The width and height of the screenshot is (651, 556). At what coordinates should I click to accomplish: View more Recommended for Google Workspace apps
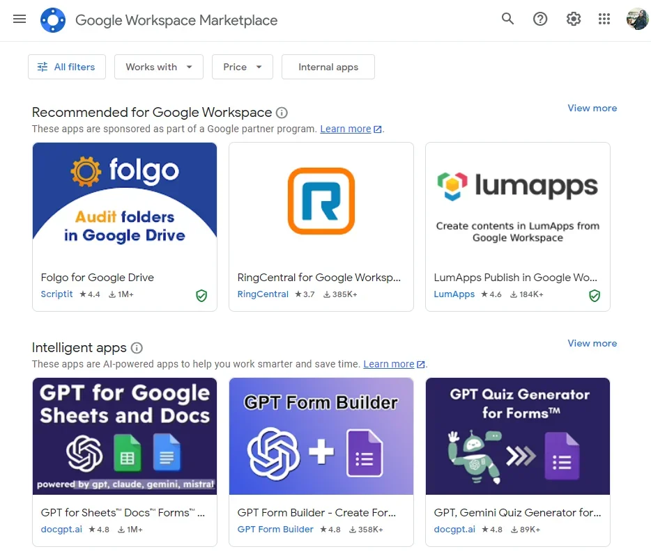[592, 109]
